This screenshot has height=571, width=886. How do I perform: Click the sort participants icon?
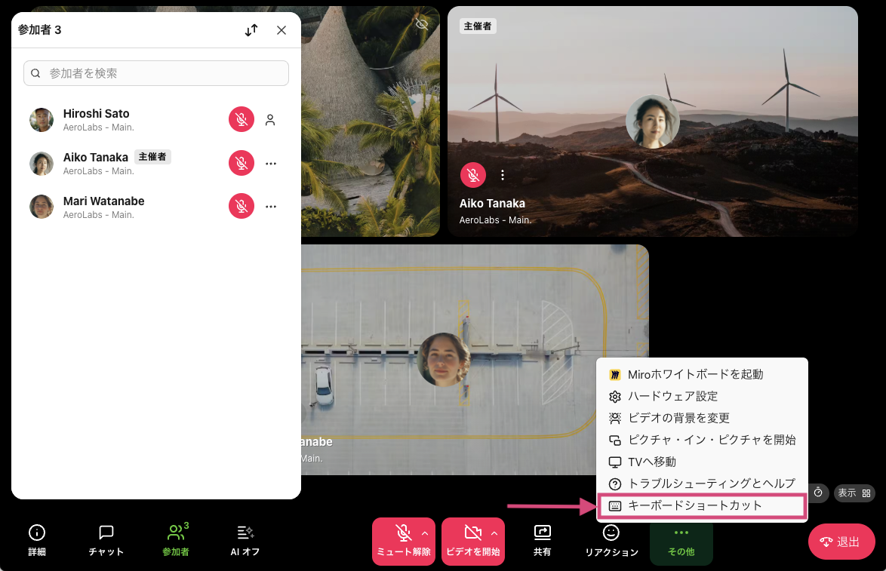[x=251, y=30]
